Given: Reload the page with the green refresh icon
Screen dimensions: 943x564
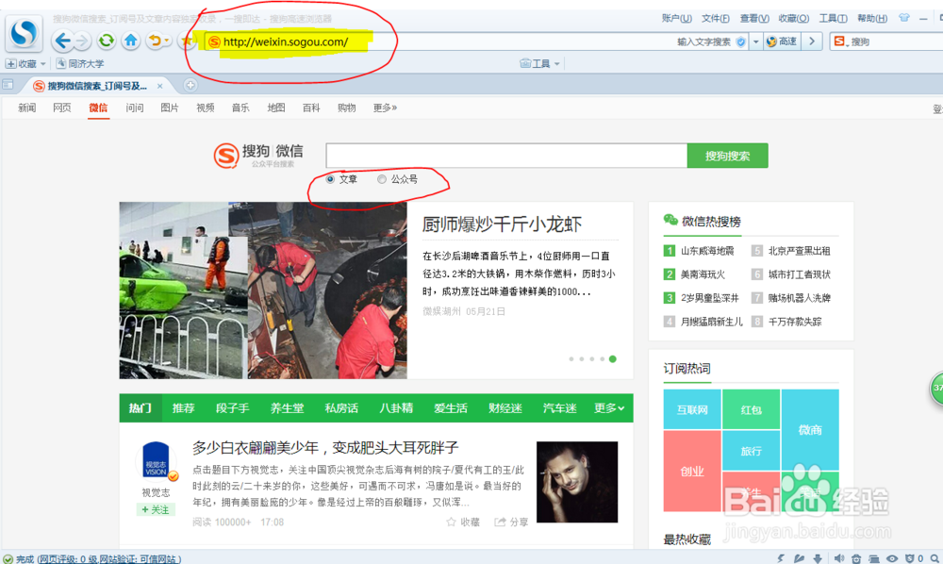Looking at the screenshot, I should (x=107, y=41).
